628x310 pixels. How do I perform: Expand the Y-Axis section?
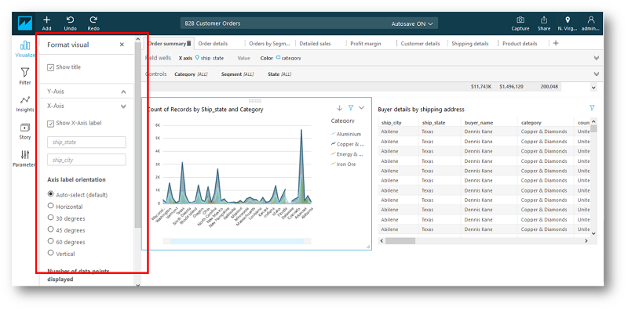coord(123,92)
